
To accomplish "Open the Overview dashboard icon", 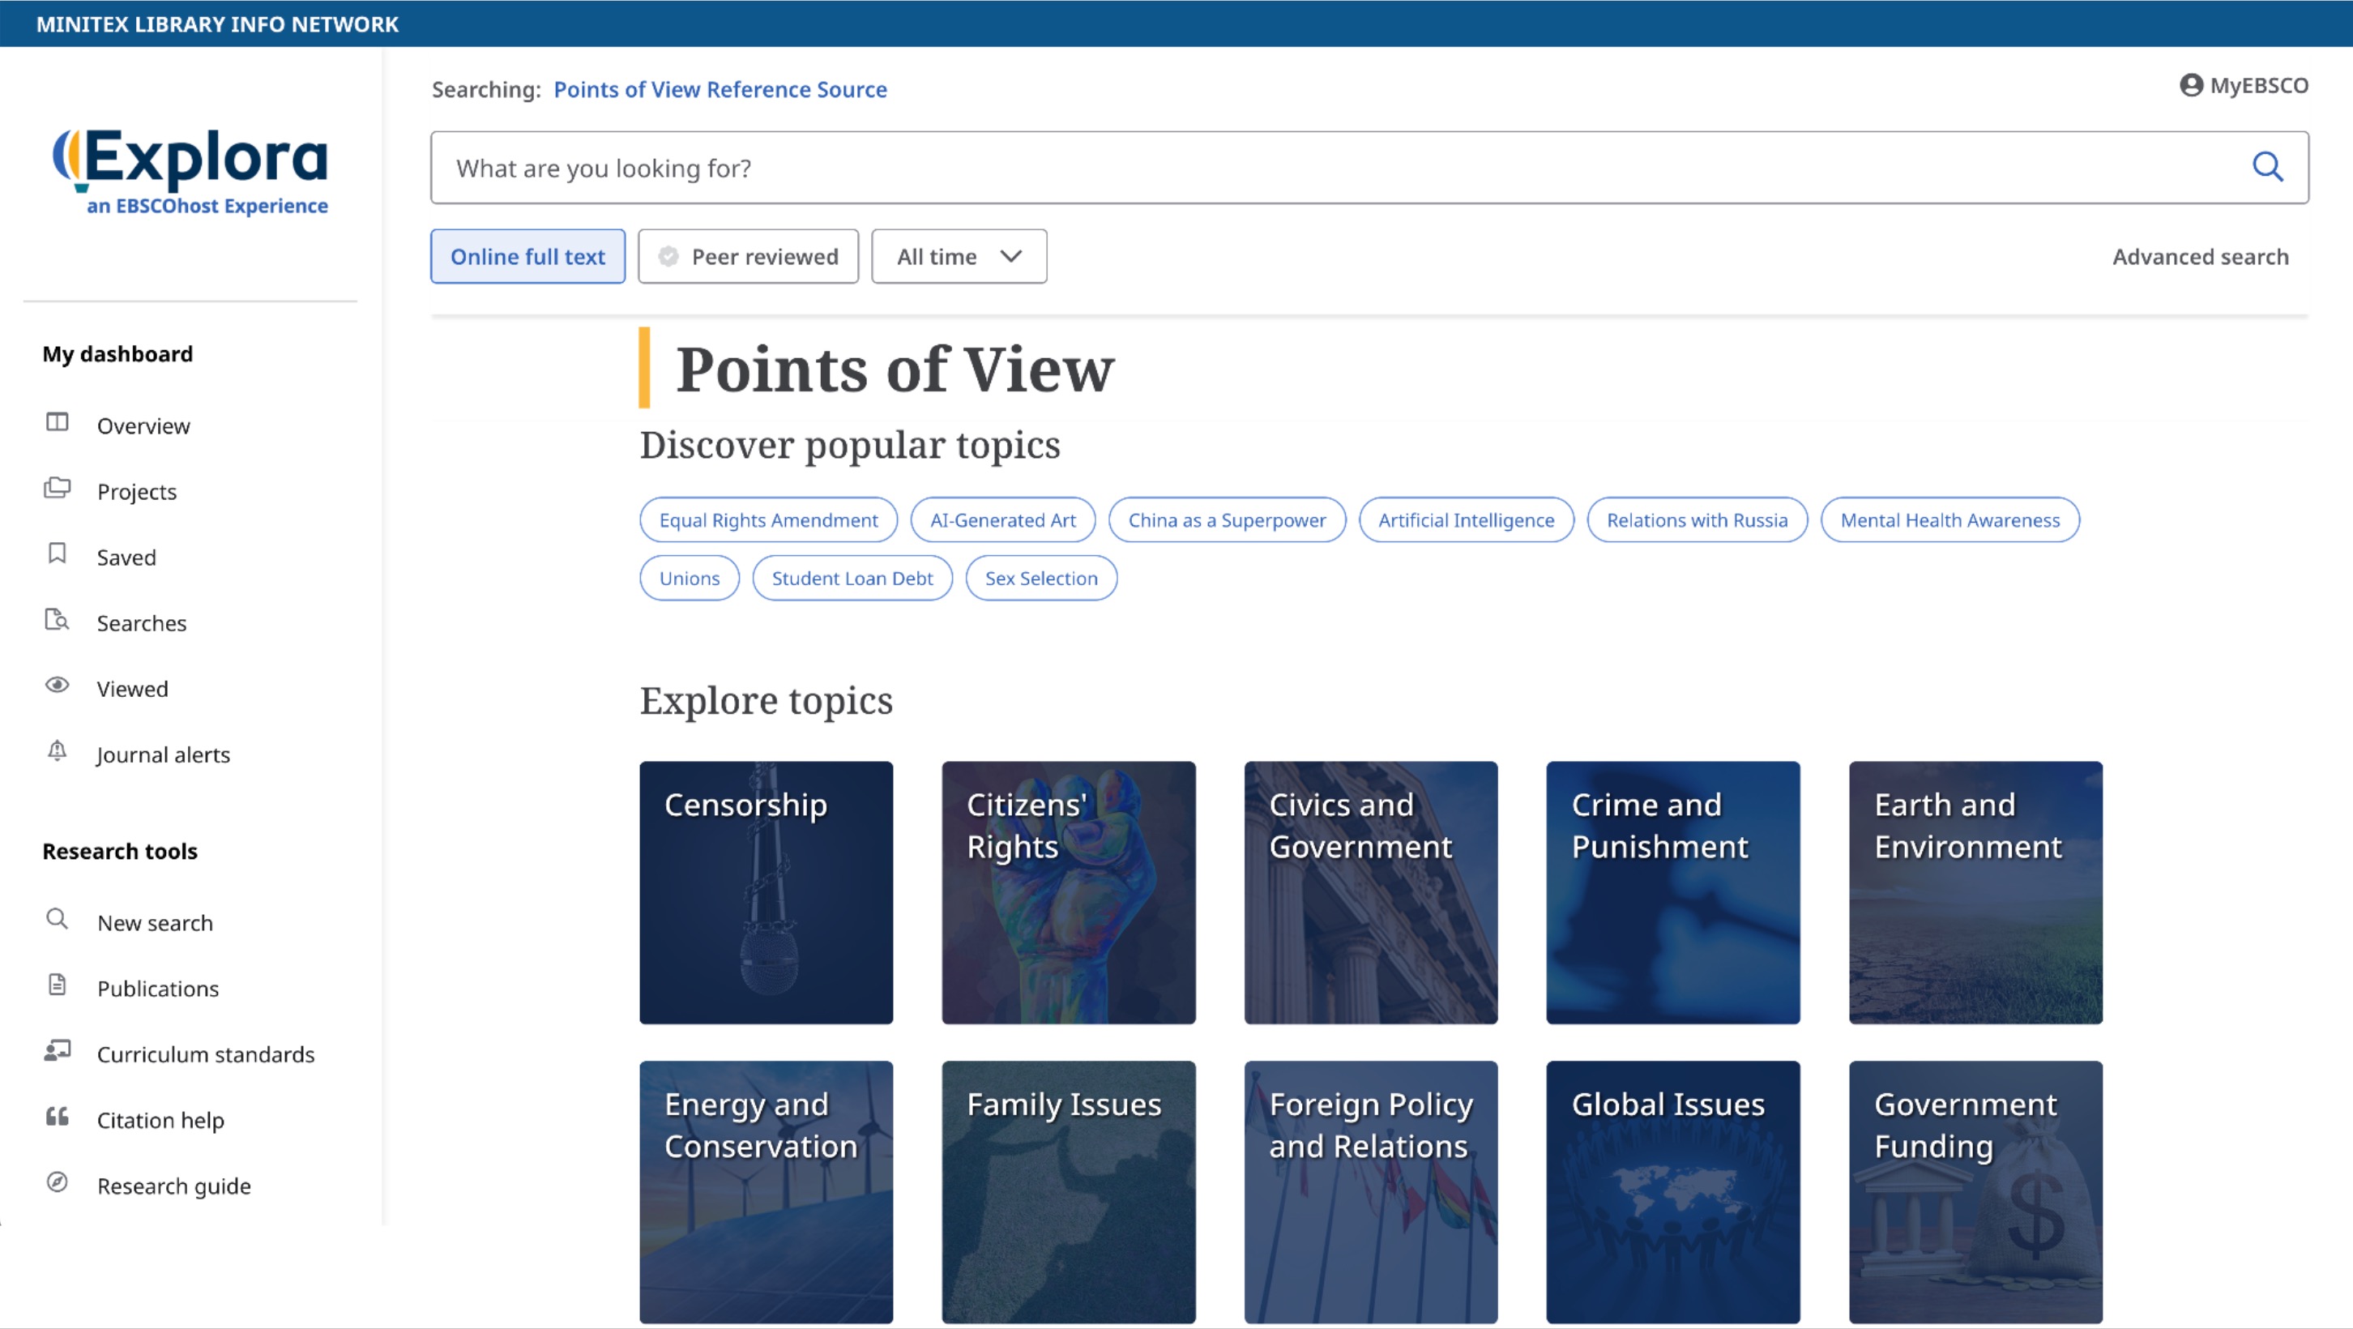I will 58,423.
